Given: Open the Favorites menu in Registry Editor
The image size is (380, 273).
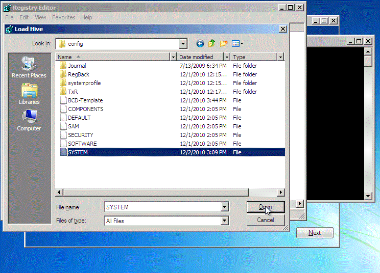Looking at the screenshot, I should click(64, 17).
